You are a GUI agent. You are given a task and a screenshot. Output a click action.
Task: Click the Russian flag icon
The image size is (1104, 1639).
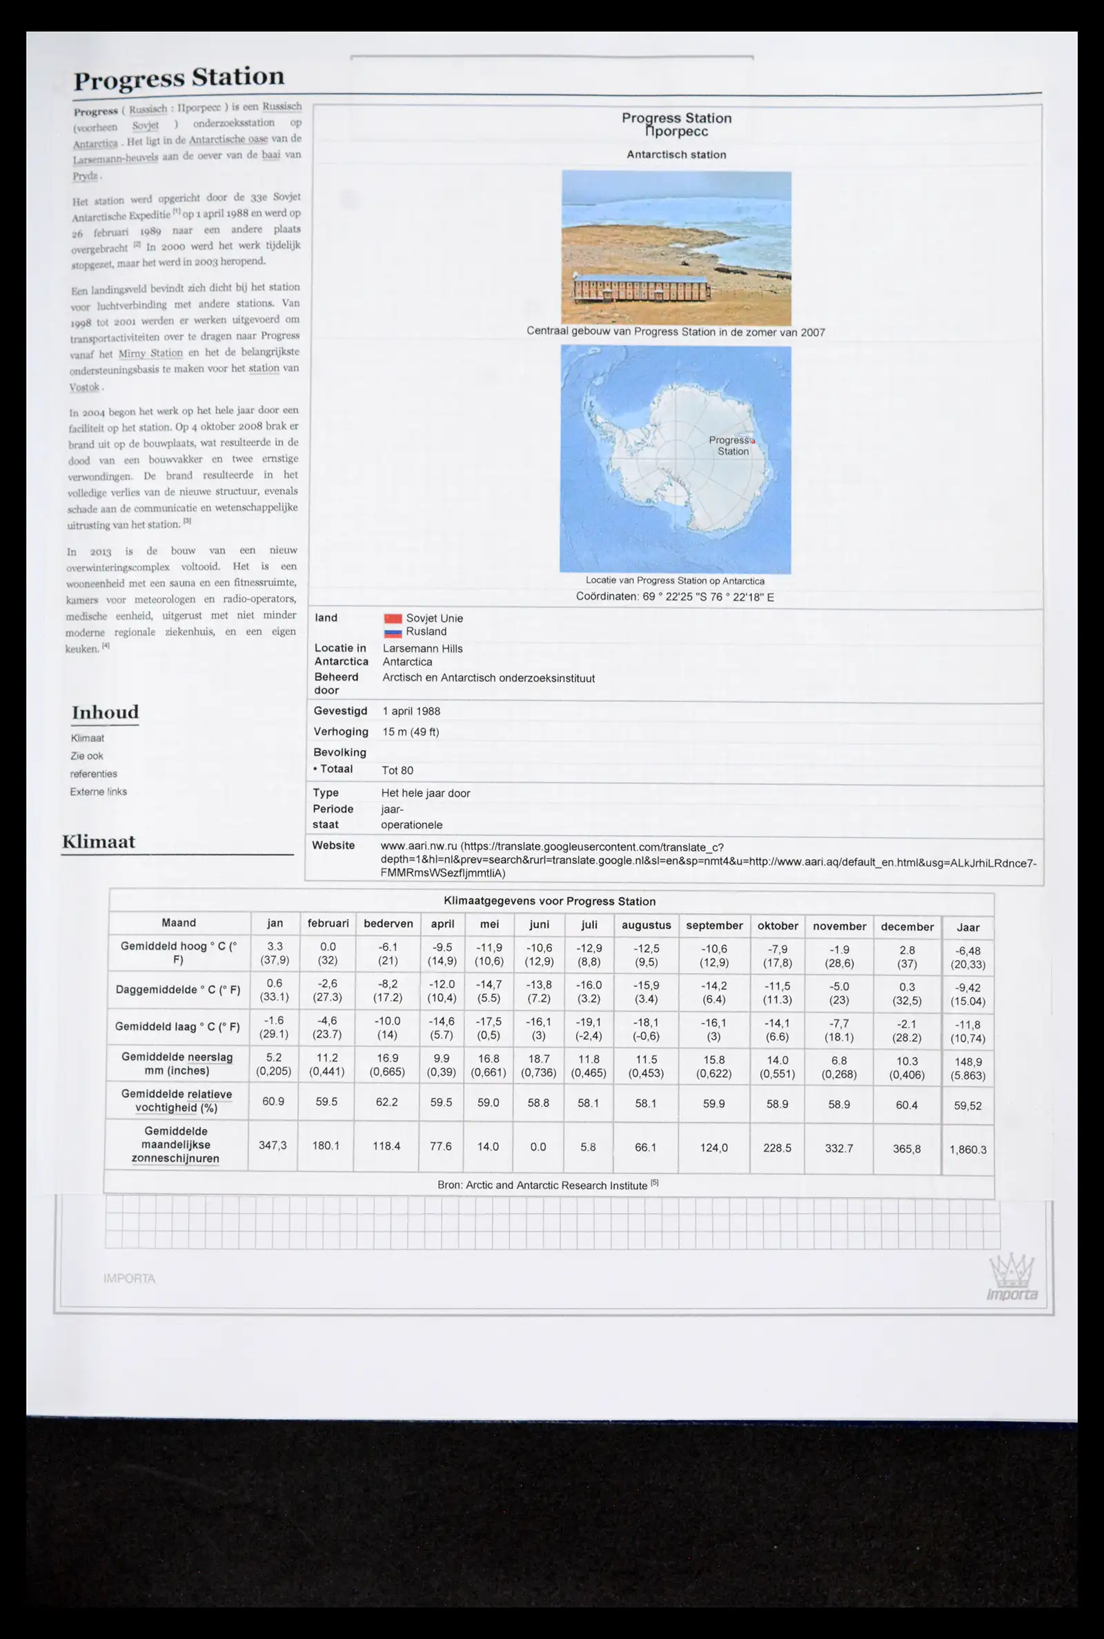pos(392,631)
